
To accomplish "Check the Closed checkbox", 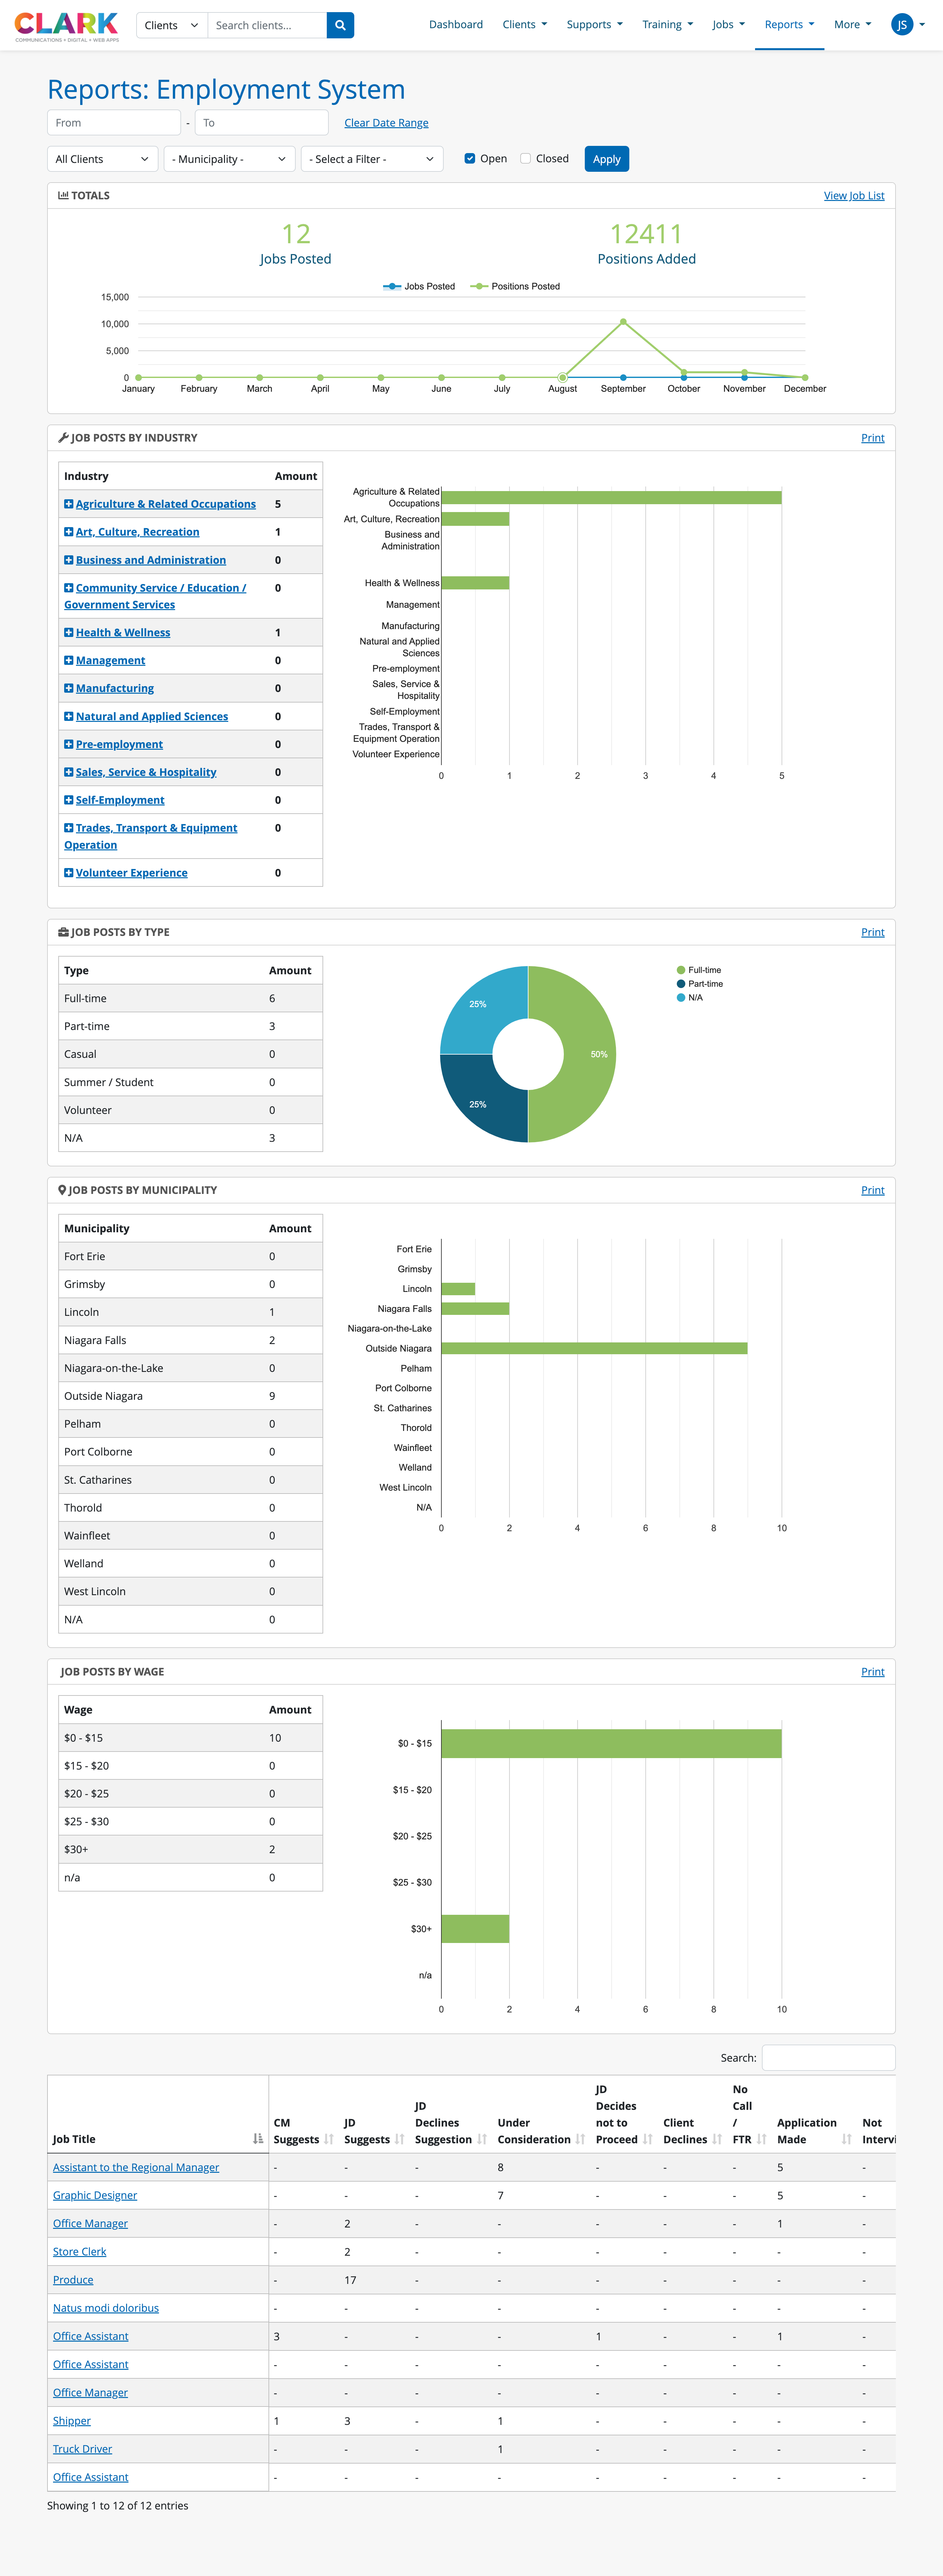I will (526, 158).
